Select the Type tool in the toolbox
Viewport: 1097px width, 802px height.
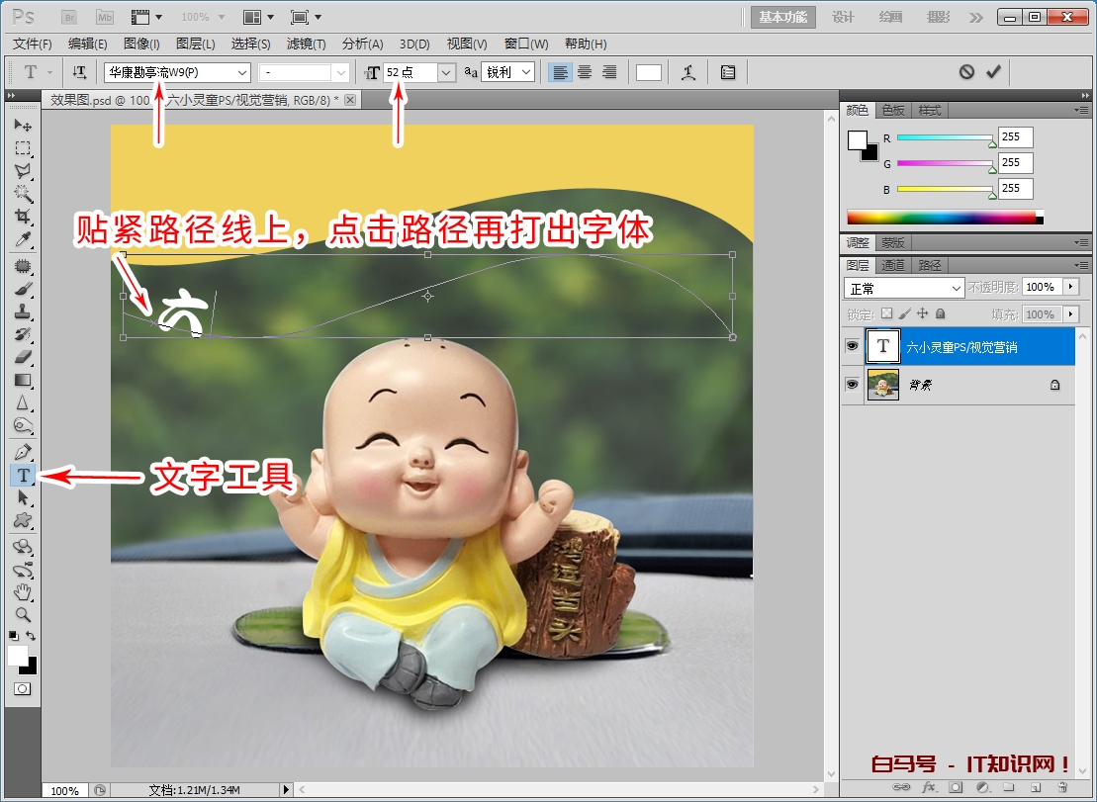tap(22, 476)
